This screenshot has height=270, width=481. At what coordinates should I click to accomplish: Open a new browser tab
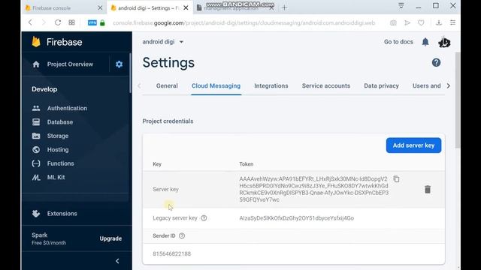(x=284, y=7)
